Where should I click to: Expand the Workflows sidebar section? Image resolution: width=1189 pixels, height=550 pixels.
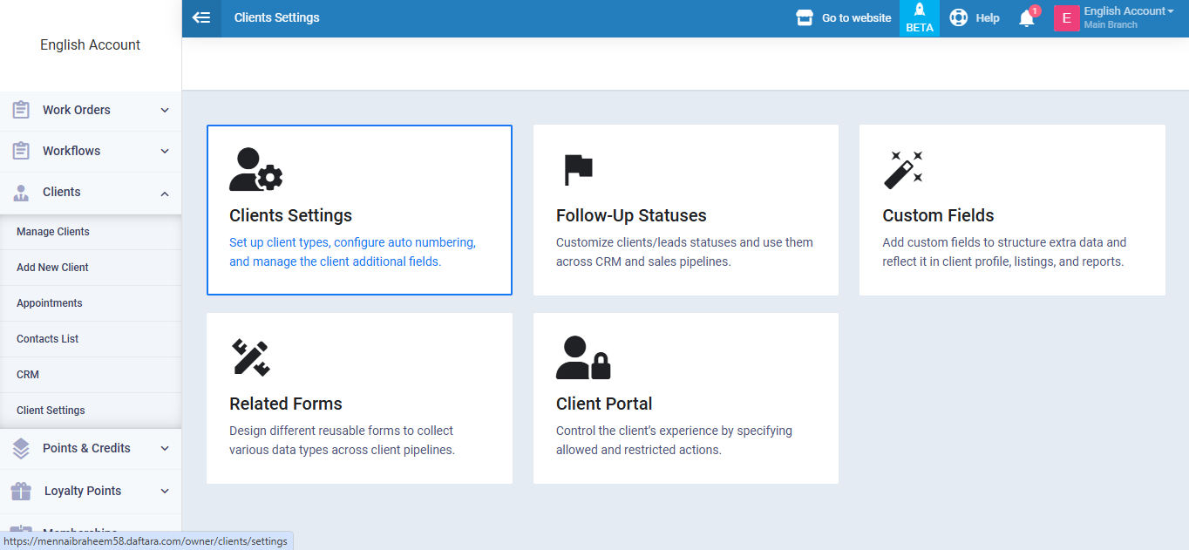(x=91, y=151)
